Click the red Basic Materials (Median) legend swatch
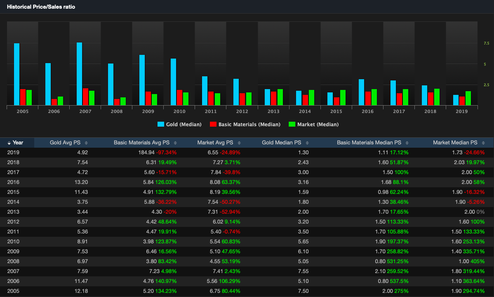This screenshot has width=494, height=297. point(213,124)
